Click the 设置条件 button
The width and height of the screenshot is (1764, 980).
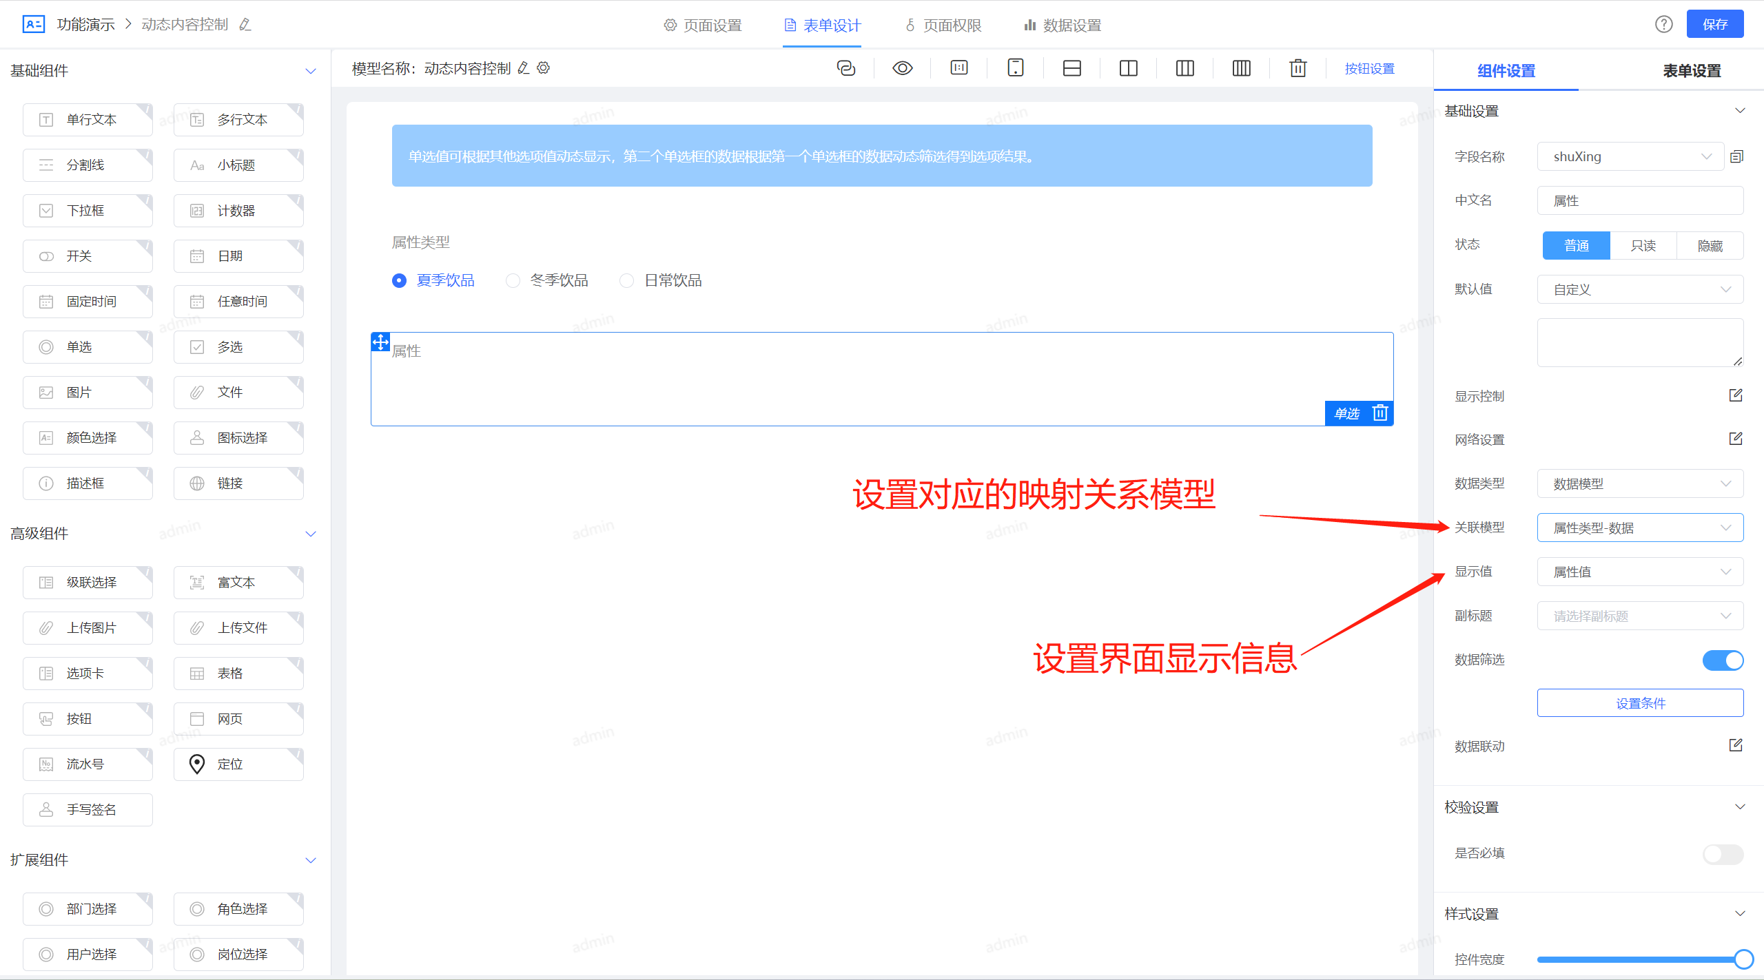(1639, 703)
